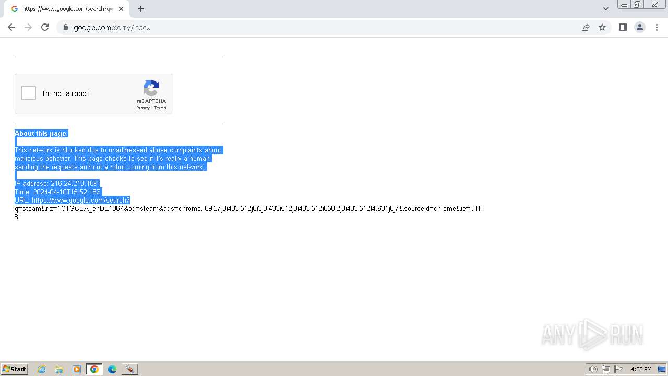
Task: Show desktop using tray monitor icon
Action: pyautogui.click(x=662, y=369)
